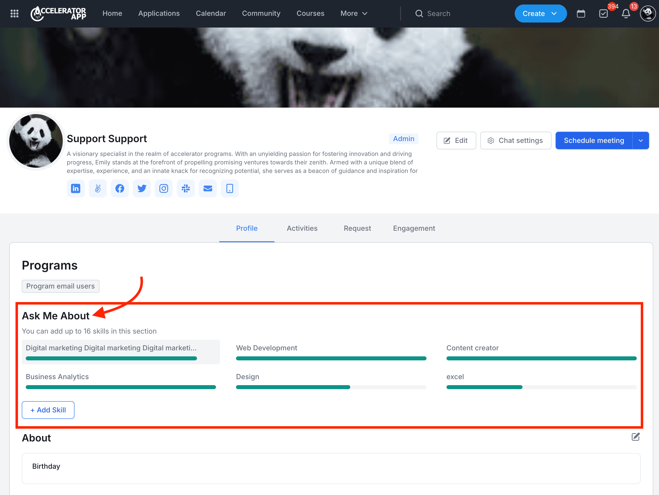Click the Add Skill button

pos(48,410)
